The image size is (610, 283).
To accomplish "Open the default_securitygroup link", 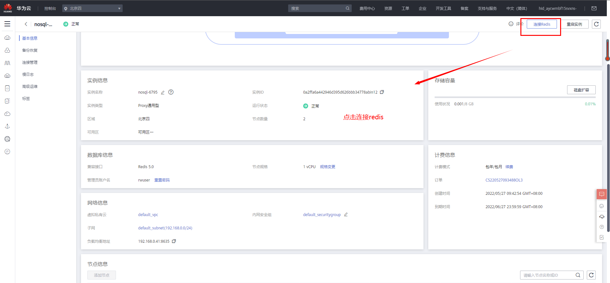I will 322,214.
